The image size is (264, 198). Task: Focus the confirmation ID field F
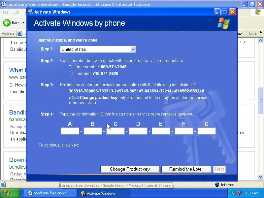[184, 131]
